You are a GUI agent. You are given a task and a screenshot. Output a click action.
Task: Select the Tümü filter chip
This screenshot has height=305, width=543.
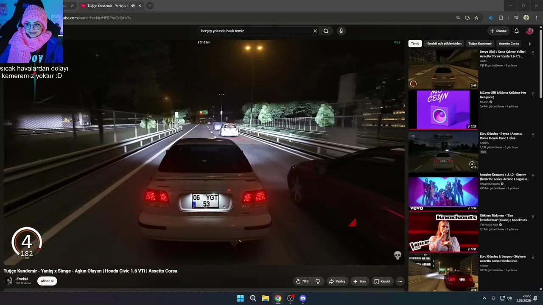pos(415,44)
